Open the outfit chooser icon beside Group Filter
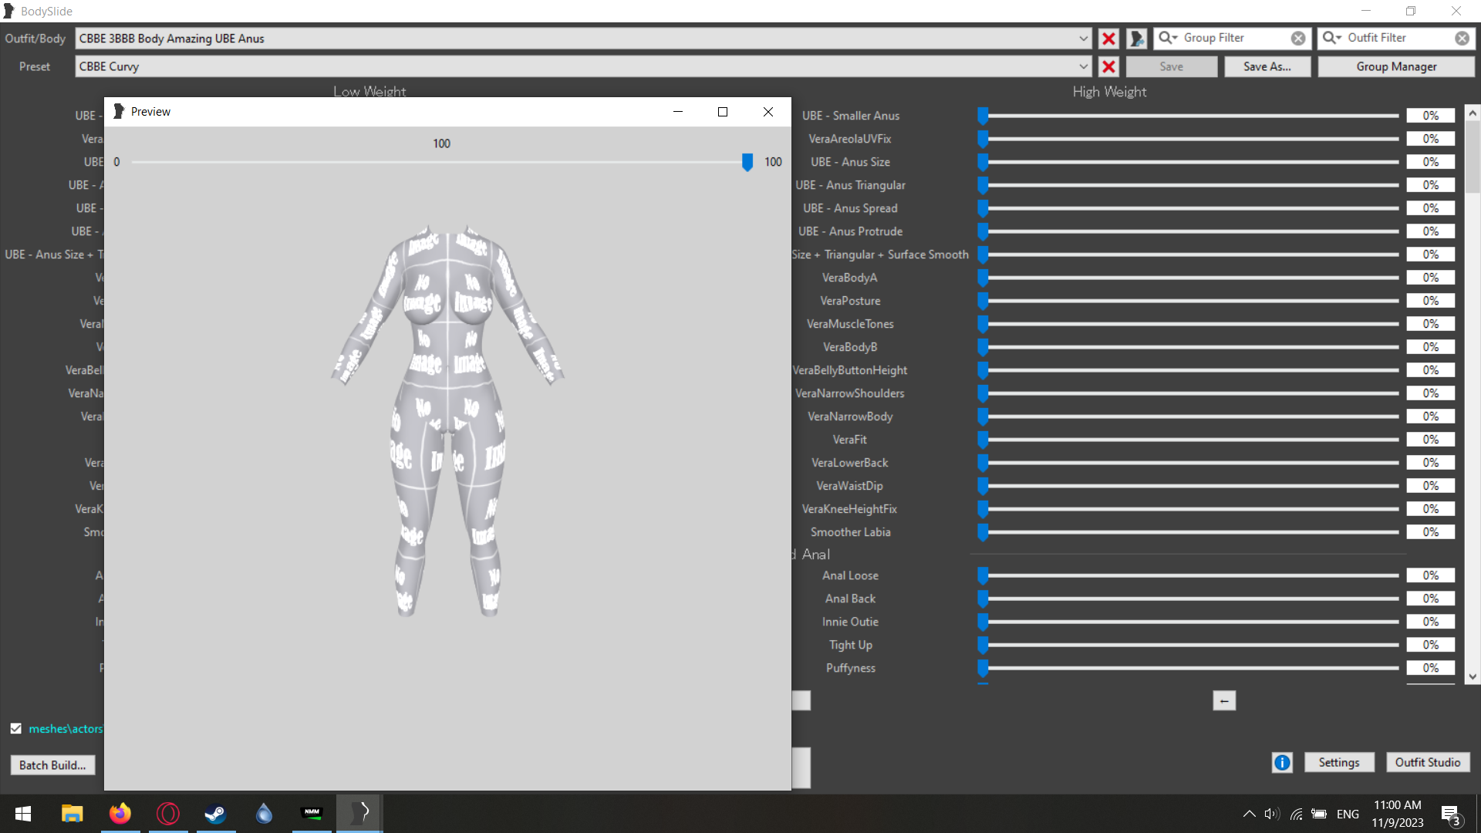The image size is (1481, 833). click(x=1135, y=39)
